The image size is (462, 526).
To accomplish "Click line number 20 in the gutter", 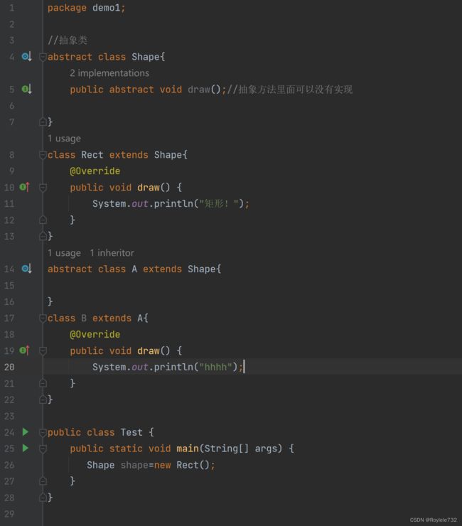I will coord(9,367).
